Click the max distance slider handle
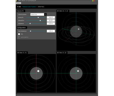The height and width of the screenshot is (96, 114). 31,31
